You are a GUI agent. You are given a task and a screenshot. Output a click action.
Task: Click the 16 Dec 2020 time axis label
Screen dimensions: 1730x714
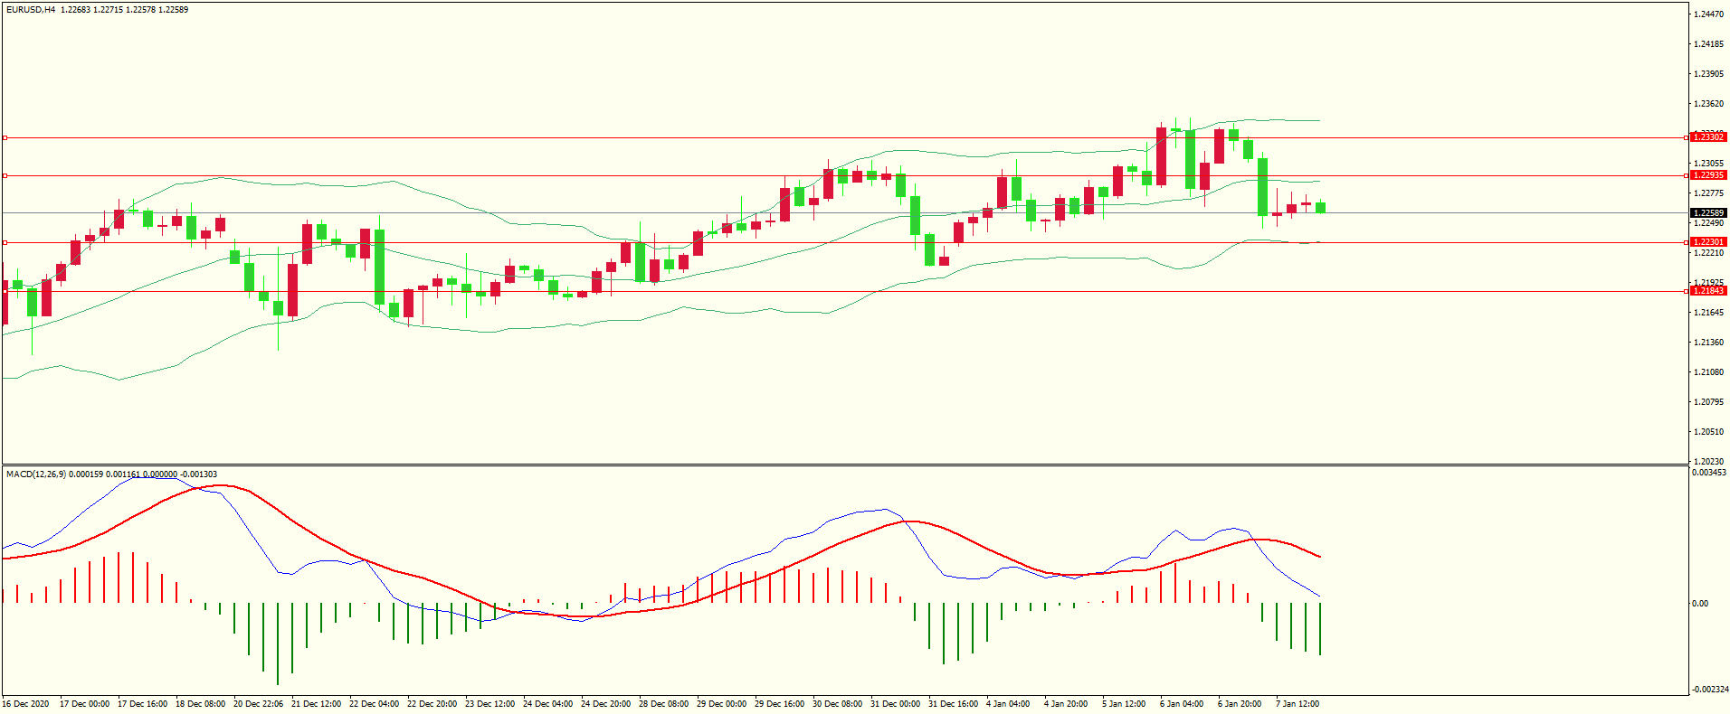click(26, 704)
